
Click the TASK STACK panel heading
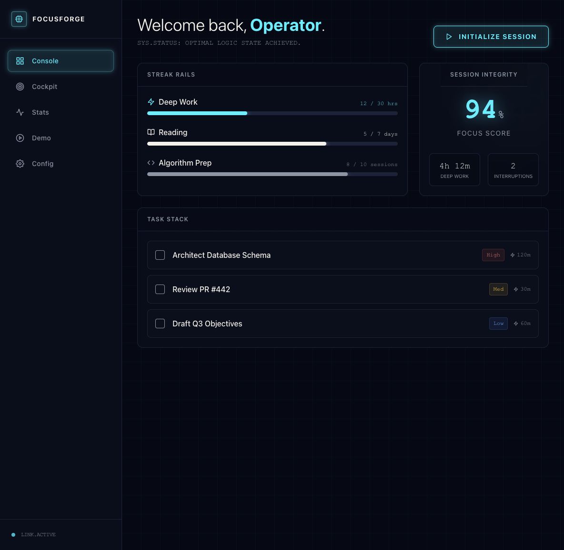pyautogui.click(x=168, y=219)
